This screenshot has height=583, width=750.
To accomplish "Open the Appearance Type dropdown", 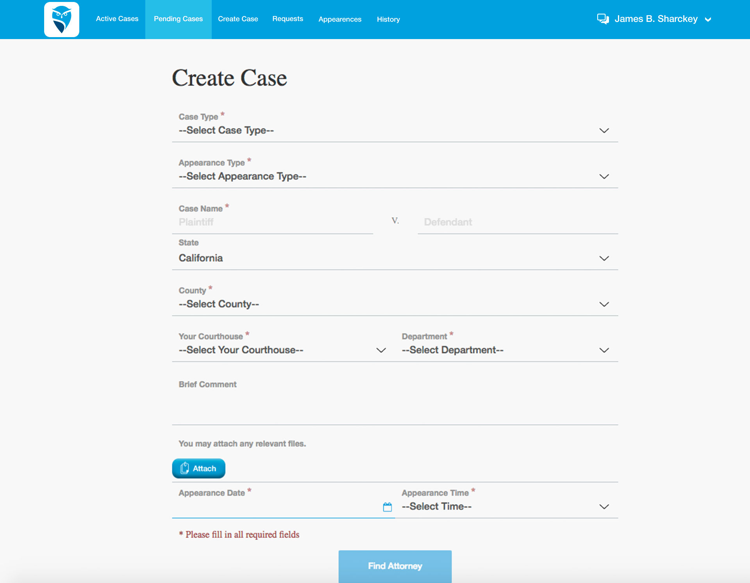I will click(x=395, y=176).
